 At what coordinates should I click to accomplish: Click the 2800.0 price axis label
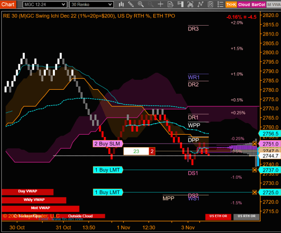[271, 53]
